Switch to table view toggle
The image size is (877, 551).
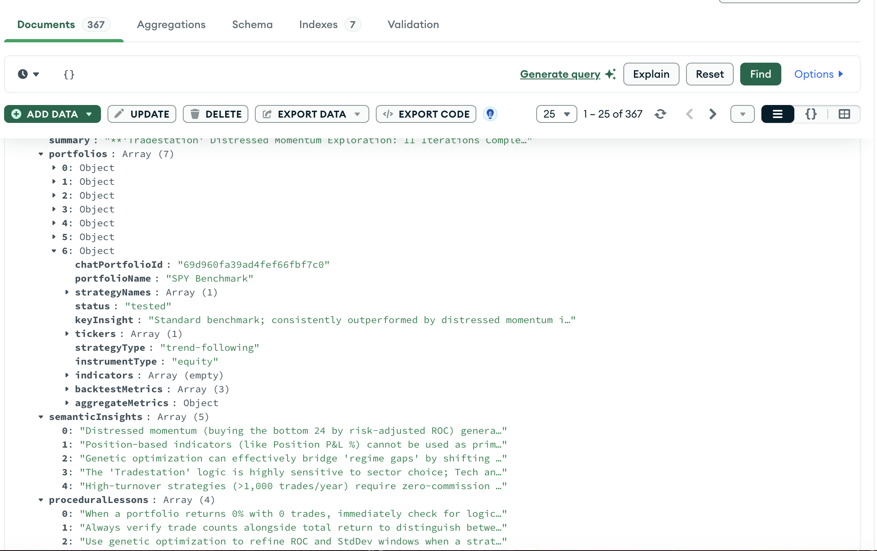844,114
